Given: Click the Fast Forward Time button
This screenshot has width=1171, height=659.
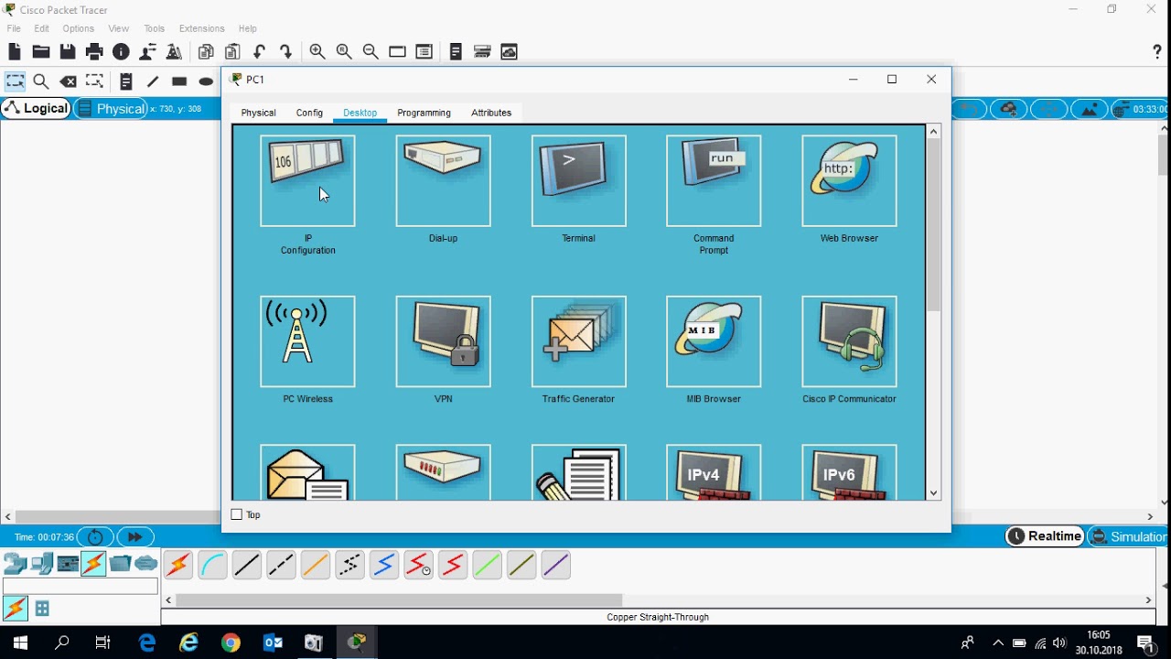Looking at the screenshot, I should 135,536.
